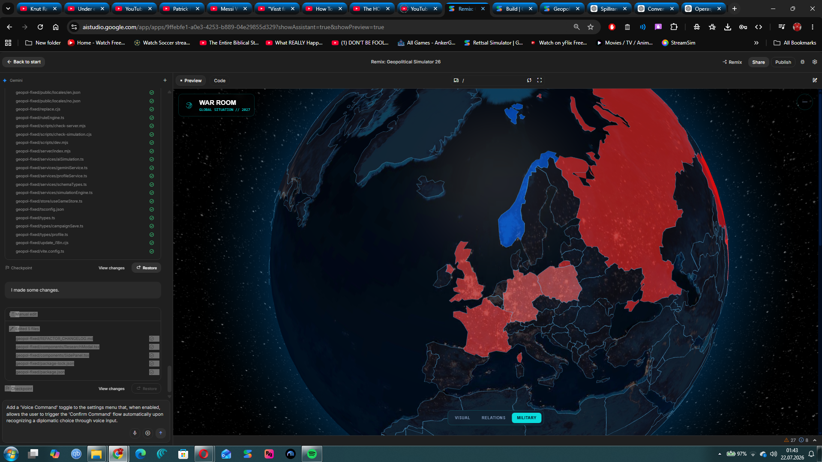Click the add attachment plus circle icon
The height and width of the screenshot is (462, 822).
148,433
